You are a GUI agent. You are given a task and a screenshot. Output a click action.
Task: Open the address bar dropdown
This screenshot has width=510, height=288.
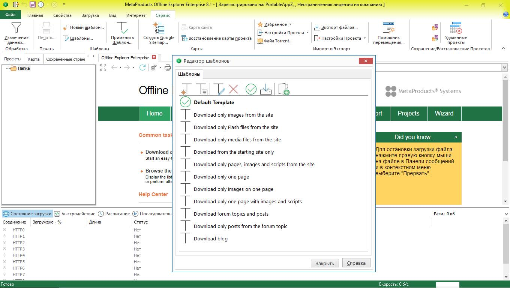click(x=504, y=67)
